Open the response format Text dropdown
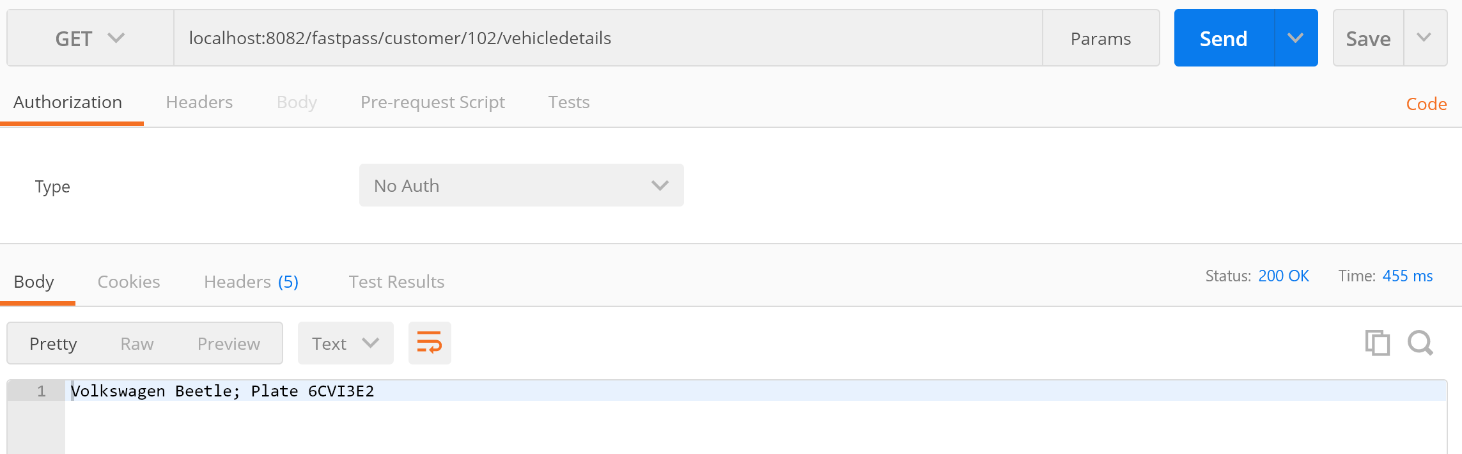 click(x=345, y=343)
